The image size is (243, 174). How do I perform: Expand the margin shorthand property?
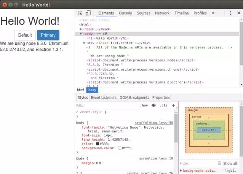[x=97, y=163]
